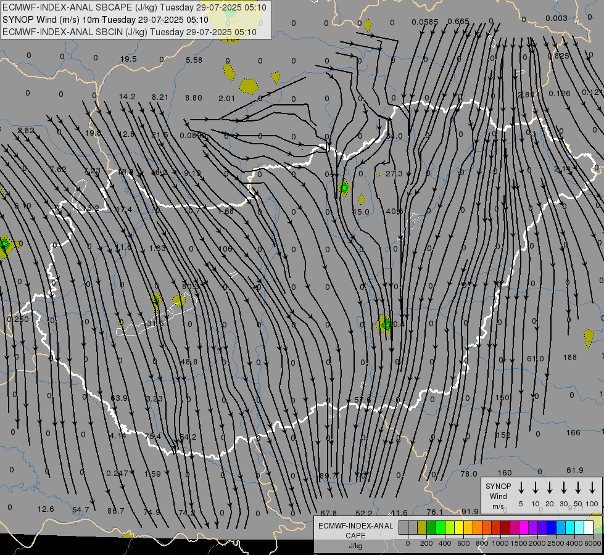Click the 20 m/s wind legend arrow
604x555 pixels.
tap(550, 487)
